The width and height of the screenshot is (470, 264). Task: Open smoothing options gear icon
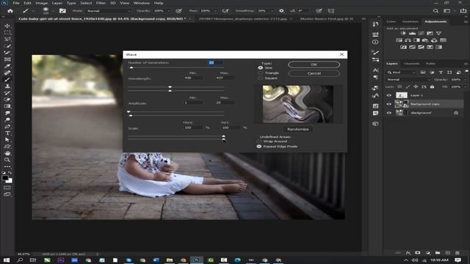click(281, 11)
